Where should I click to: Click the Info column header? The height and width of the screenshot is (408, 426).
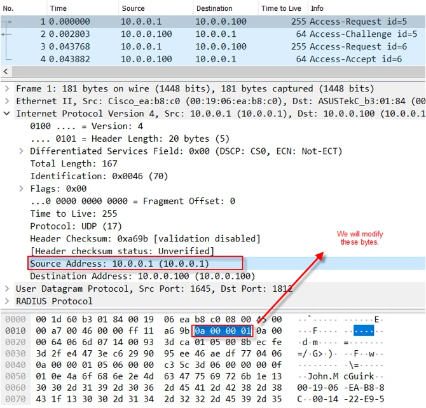coord(317,8)
